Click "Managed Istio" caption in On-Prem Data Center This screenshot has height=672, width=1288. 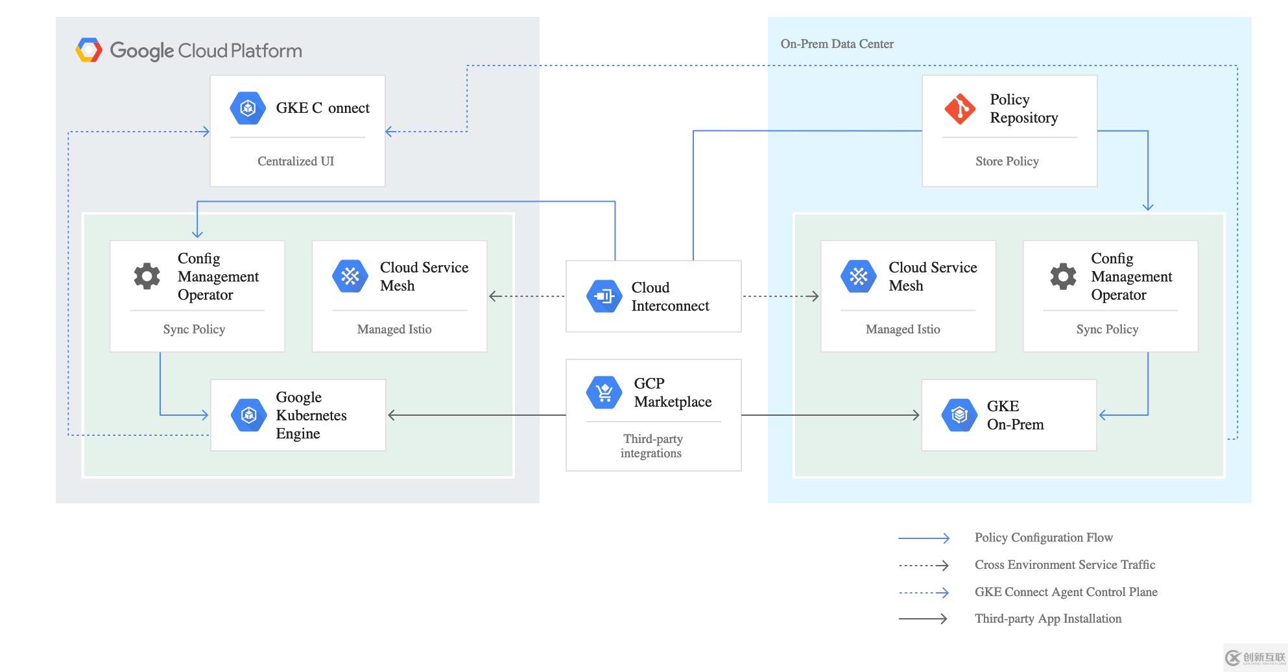click(903, 329)
